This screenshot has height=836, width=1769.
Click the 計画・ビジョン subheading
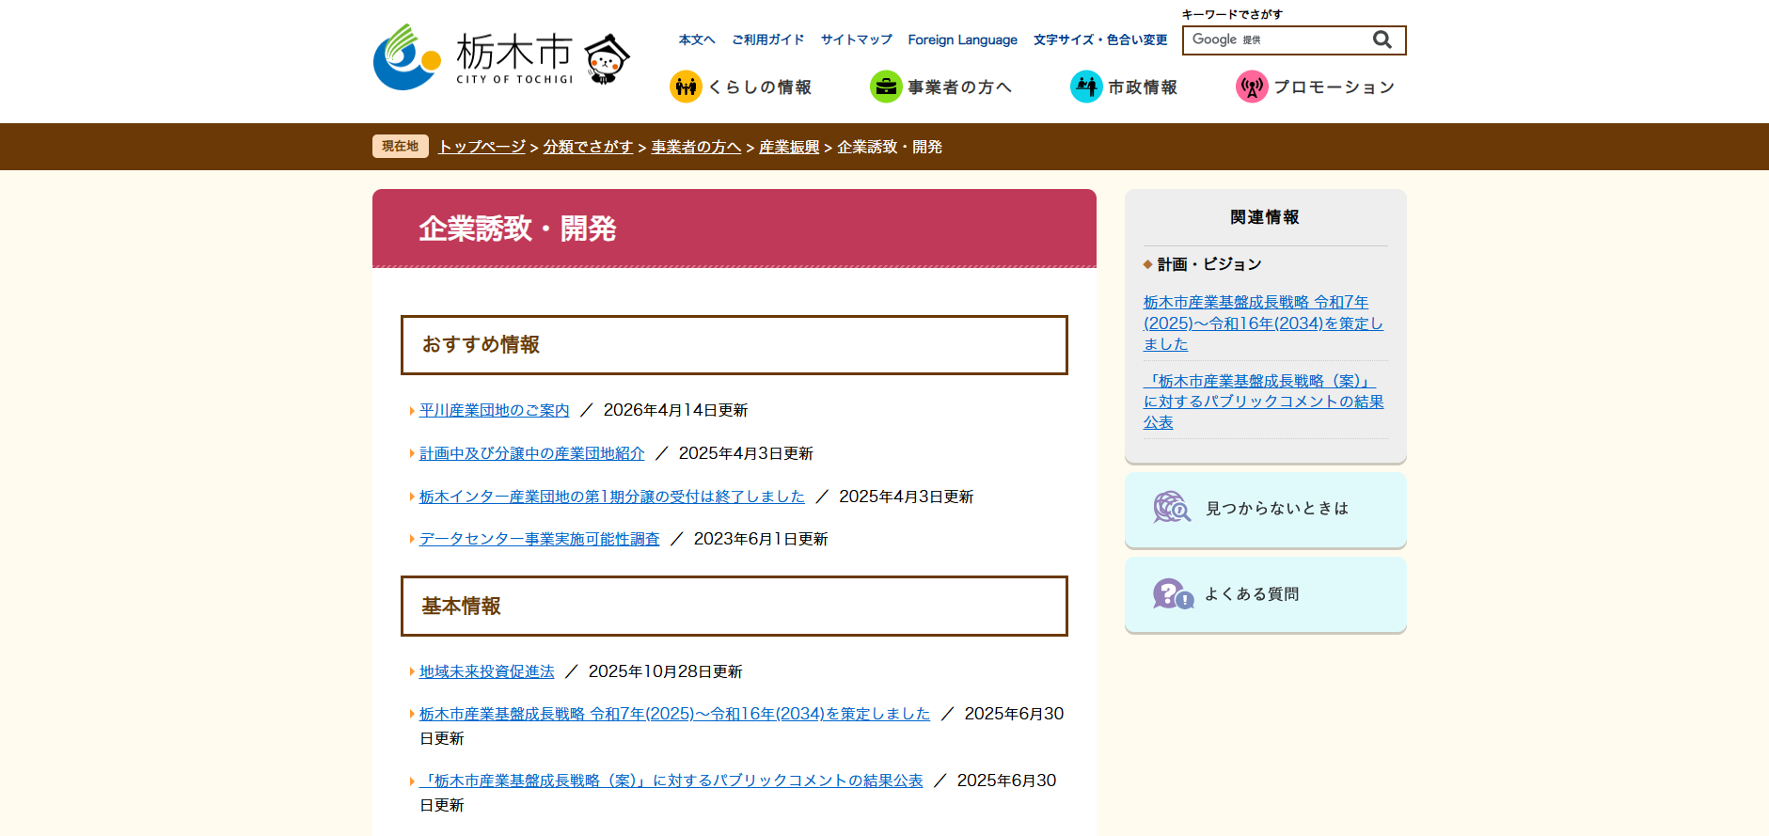pos(1208,264)
